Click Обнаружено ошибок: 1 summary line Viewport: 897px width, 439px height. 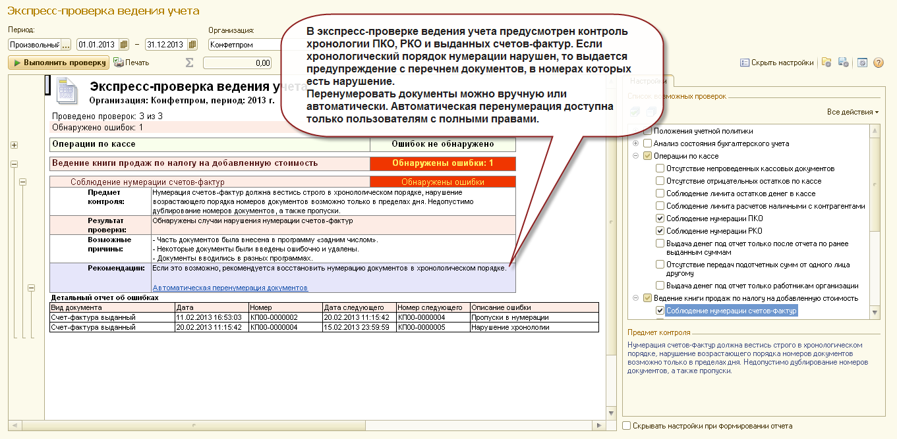click(x=98, y=128)
